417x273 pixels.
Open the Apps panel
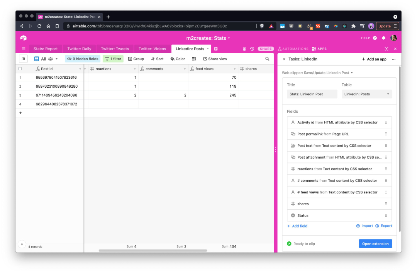[319, 49]
